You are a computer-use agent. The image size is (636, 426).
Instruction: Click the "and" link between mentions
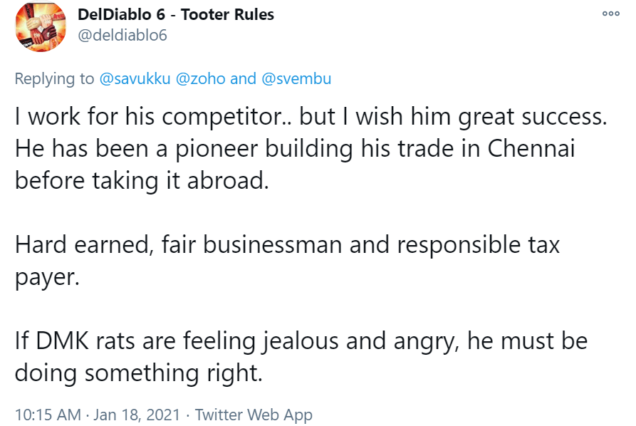243,78
